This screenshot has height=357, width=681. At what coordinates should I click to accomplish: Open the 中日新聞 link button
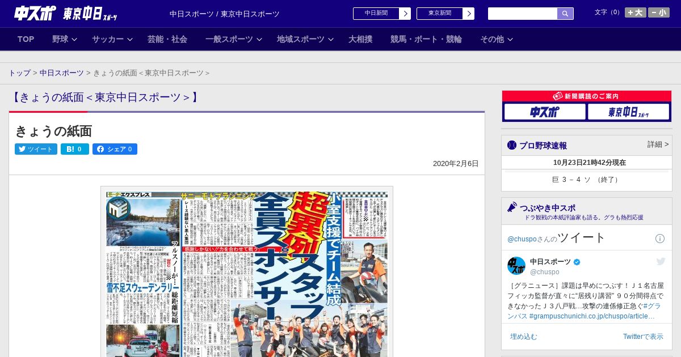(376, 14)
